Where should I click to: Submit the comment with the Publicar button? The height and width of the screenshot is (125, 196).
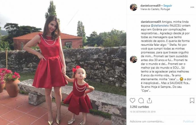(x=188, y=121)
